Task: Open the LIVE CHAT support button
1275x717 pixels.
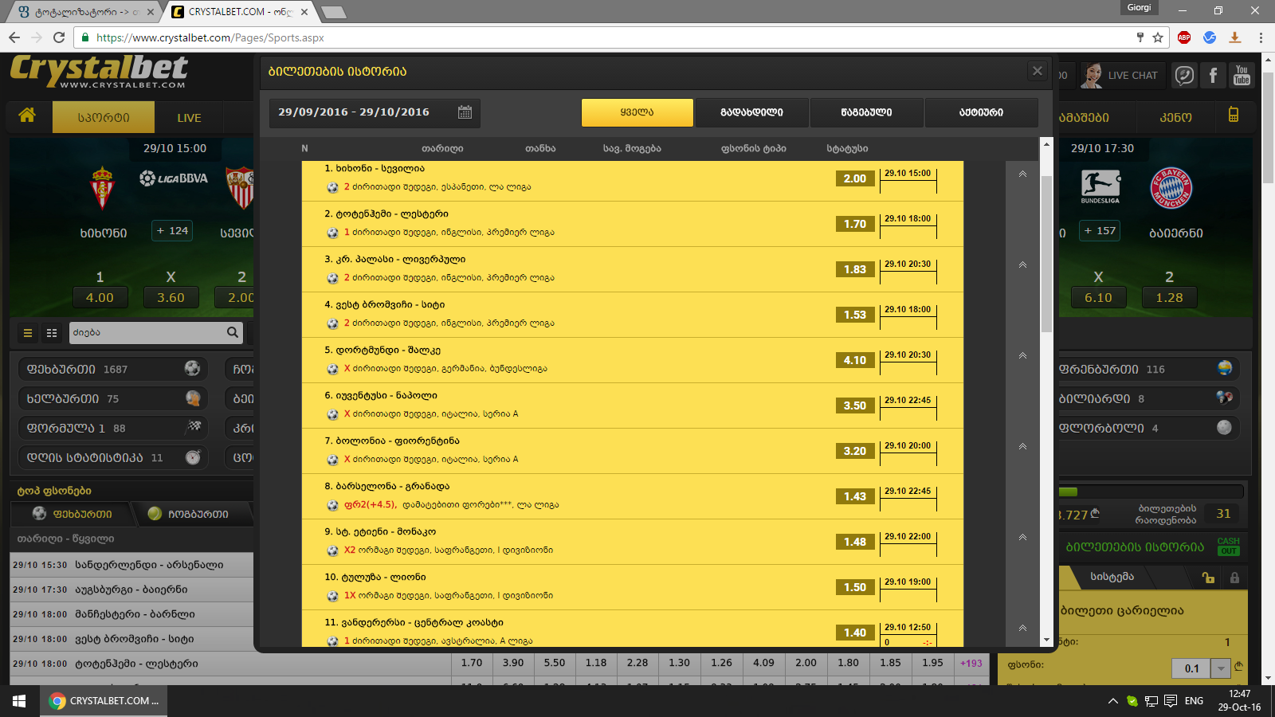Action: pos(1122,76)
